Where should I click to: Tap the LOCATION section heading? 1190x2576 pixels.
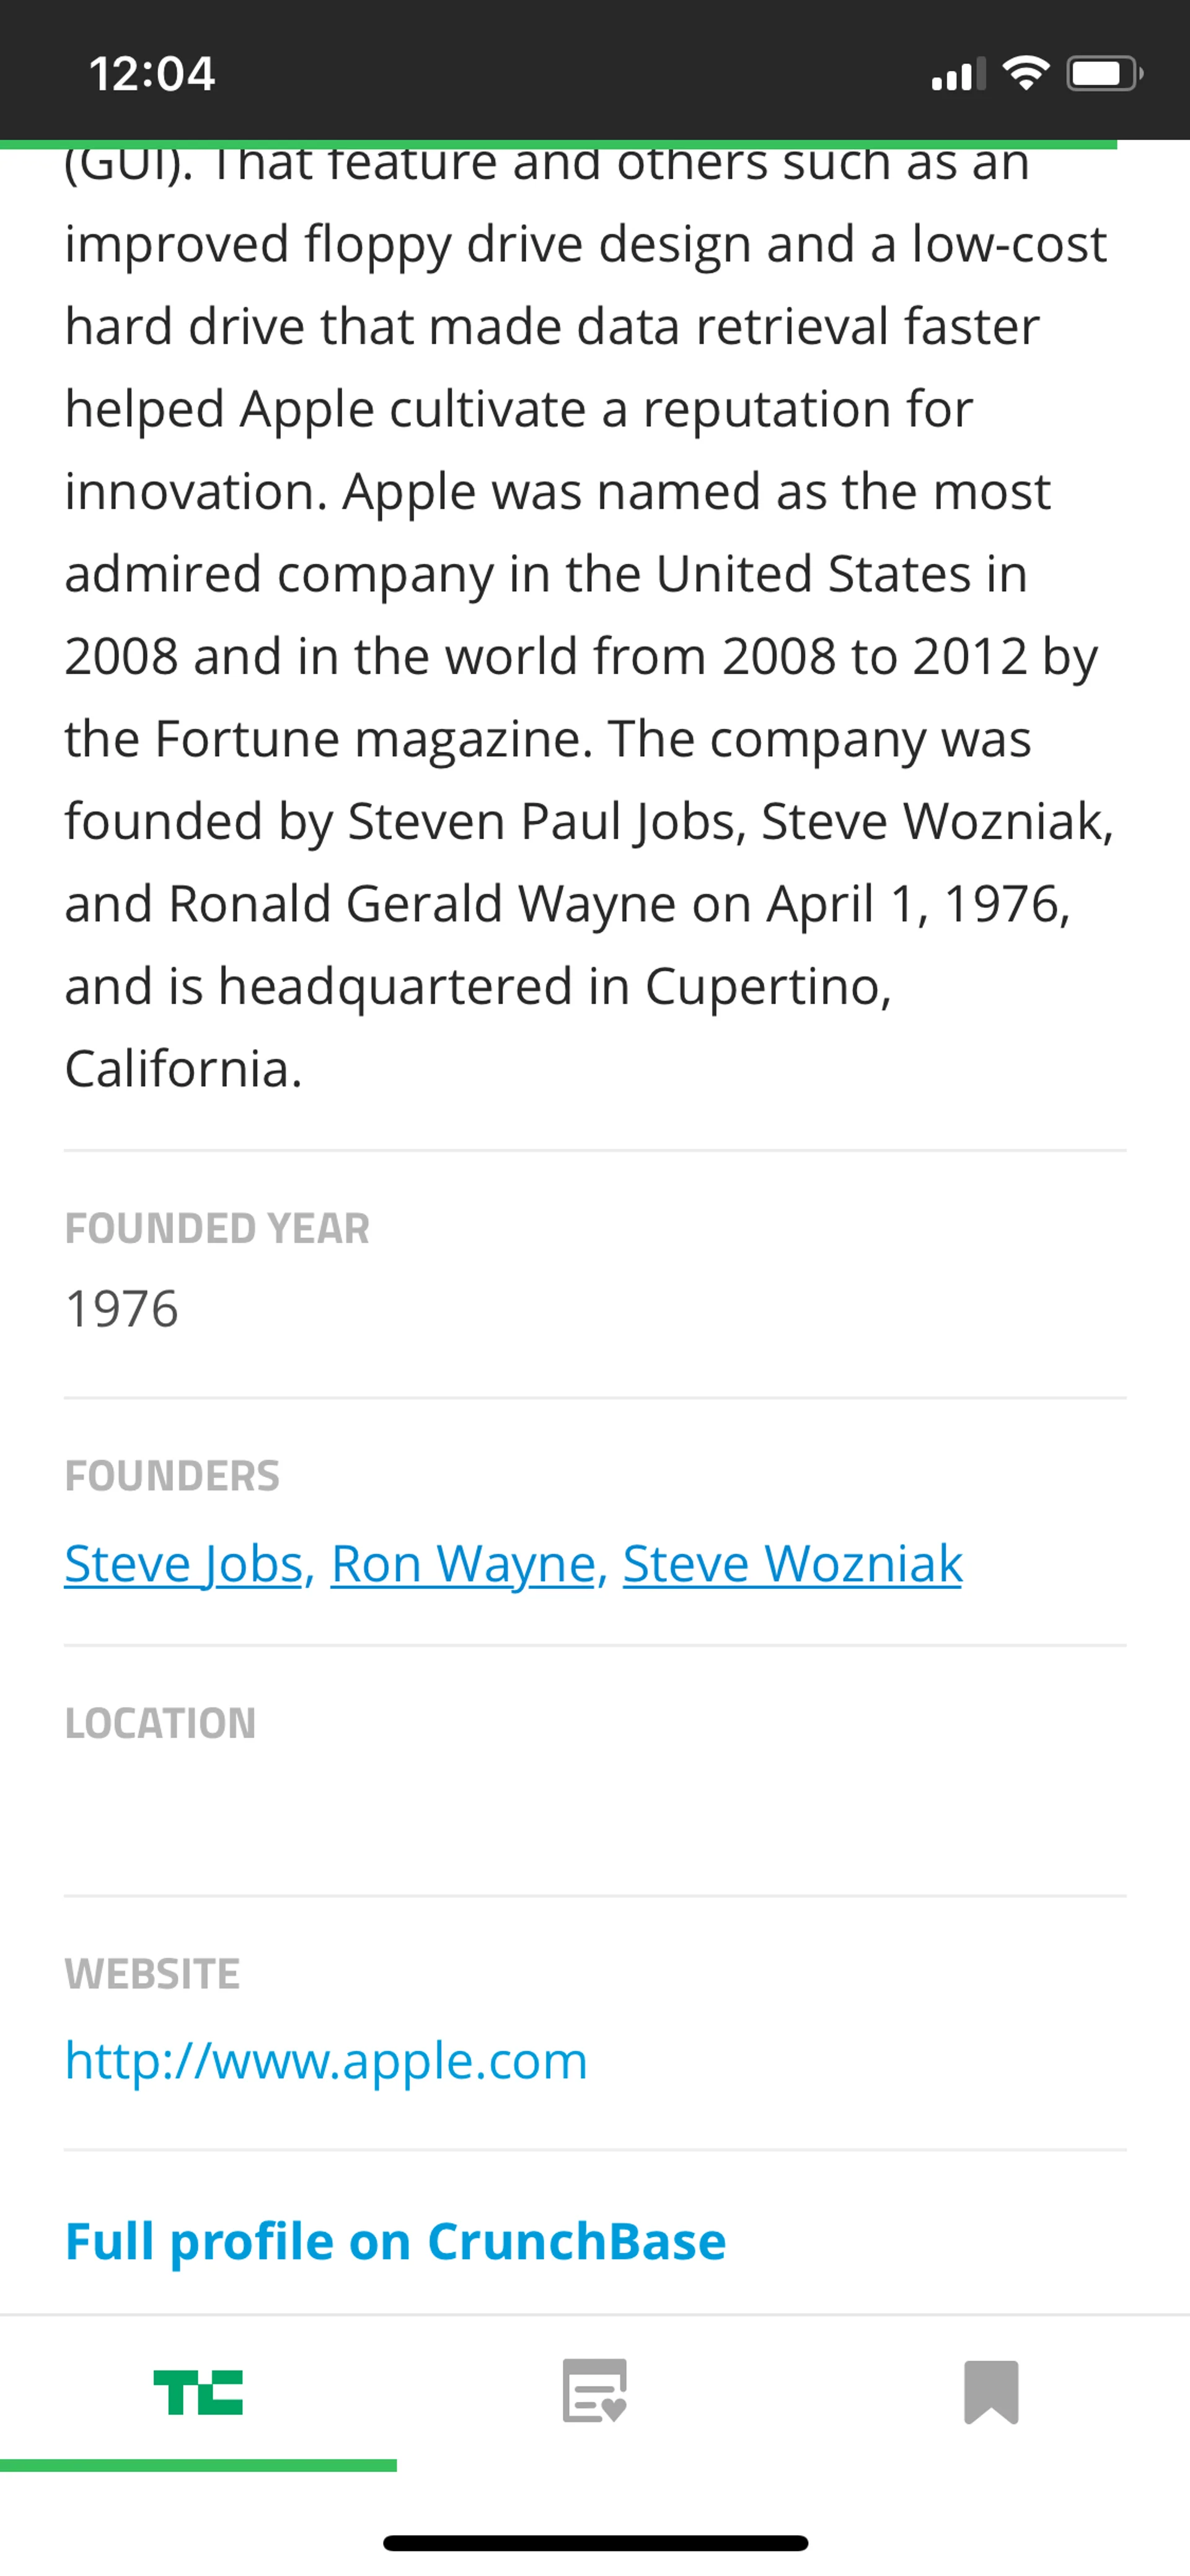[x=160, y=1723]
